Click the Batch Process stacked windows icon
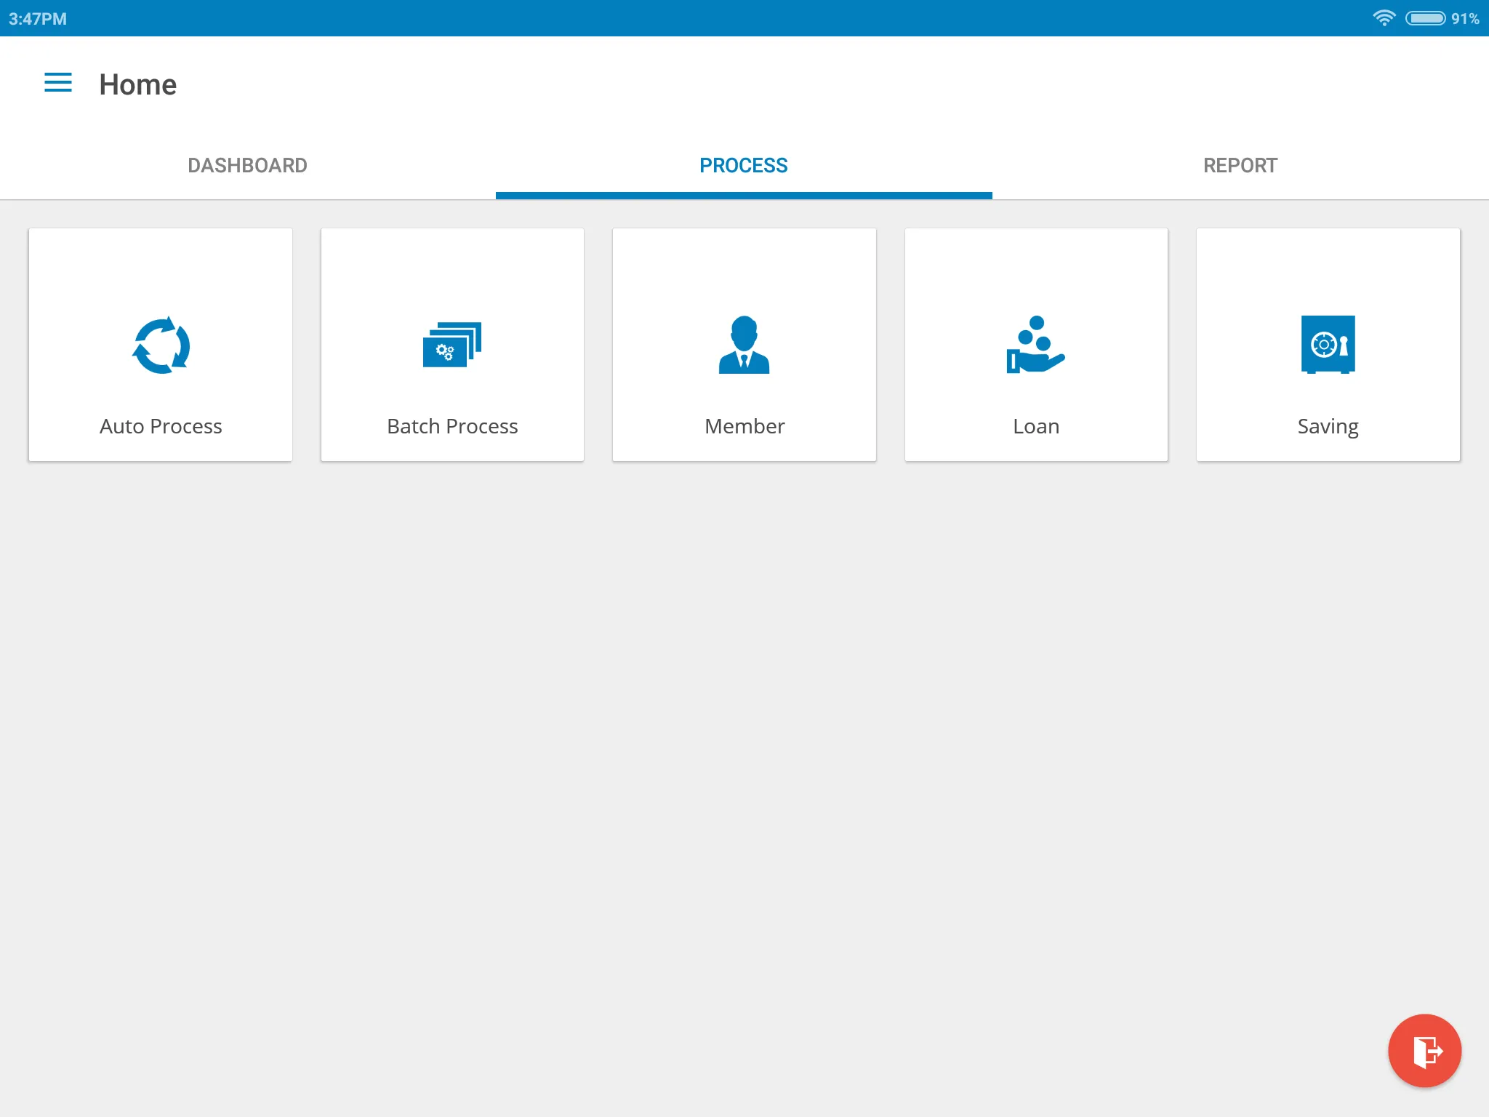The width and height of the screenshot is (1489, 1117). (x=452, y=345)
